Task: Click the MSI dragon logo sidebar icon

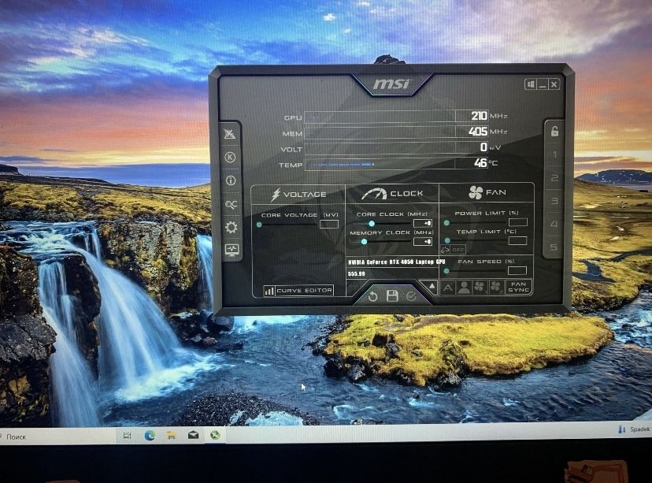Action: [229, 133]
